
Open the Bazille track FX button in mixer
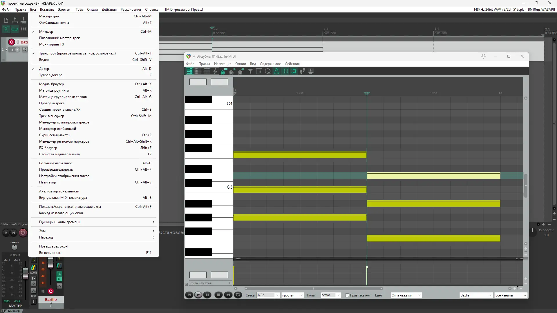[59, 274]
